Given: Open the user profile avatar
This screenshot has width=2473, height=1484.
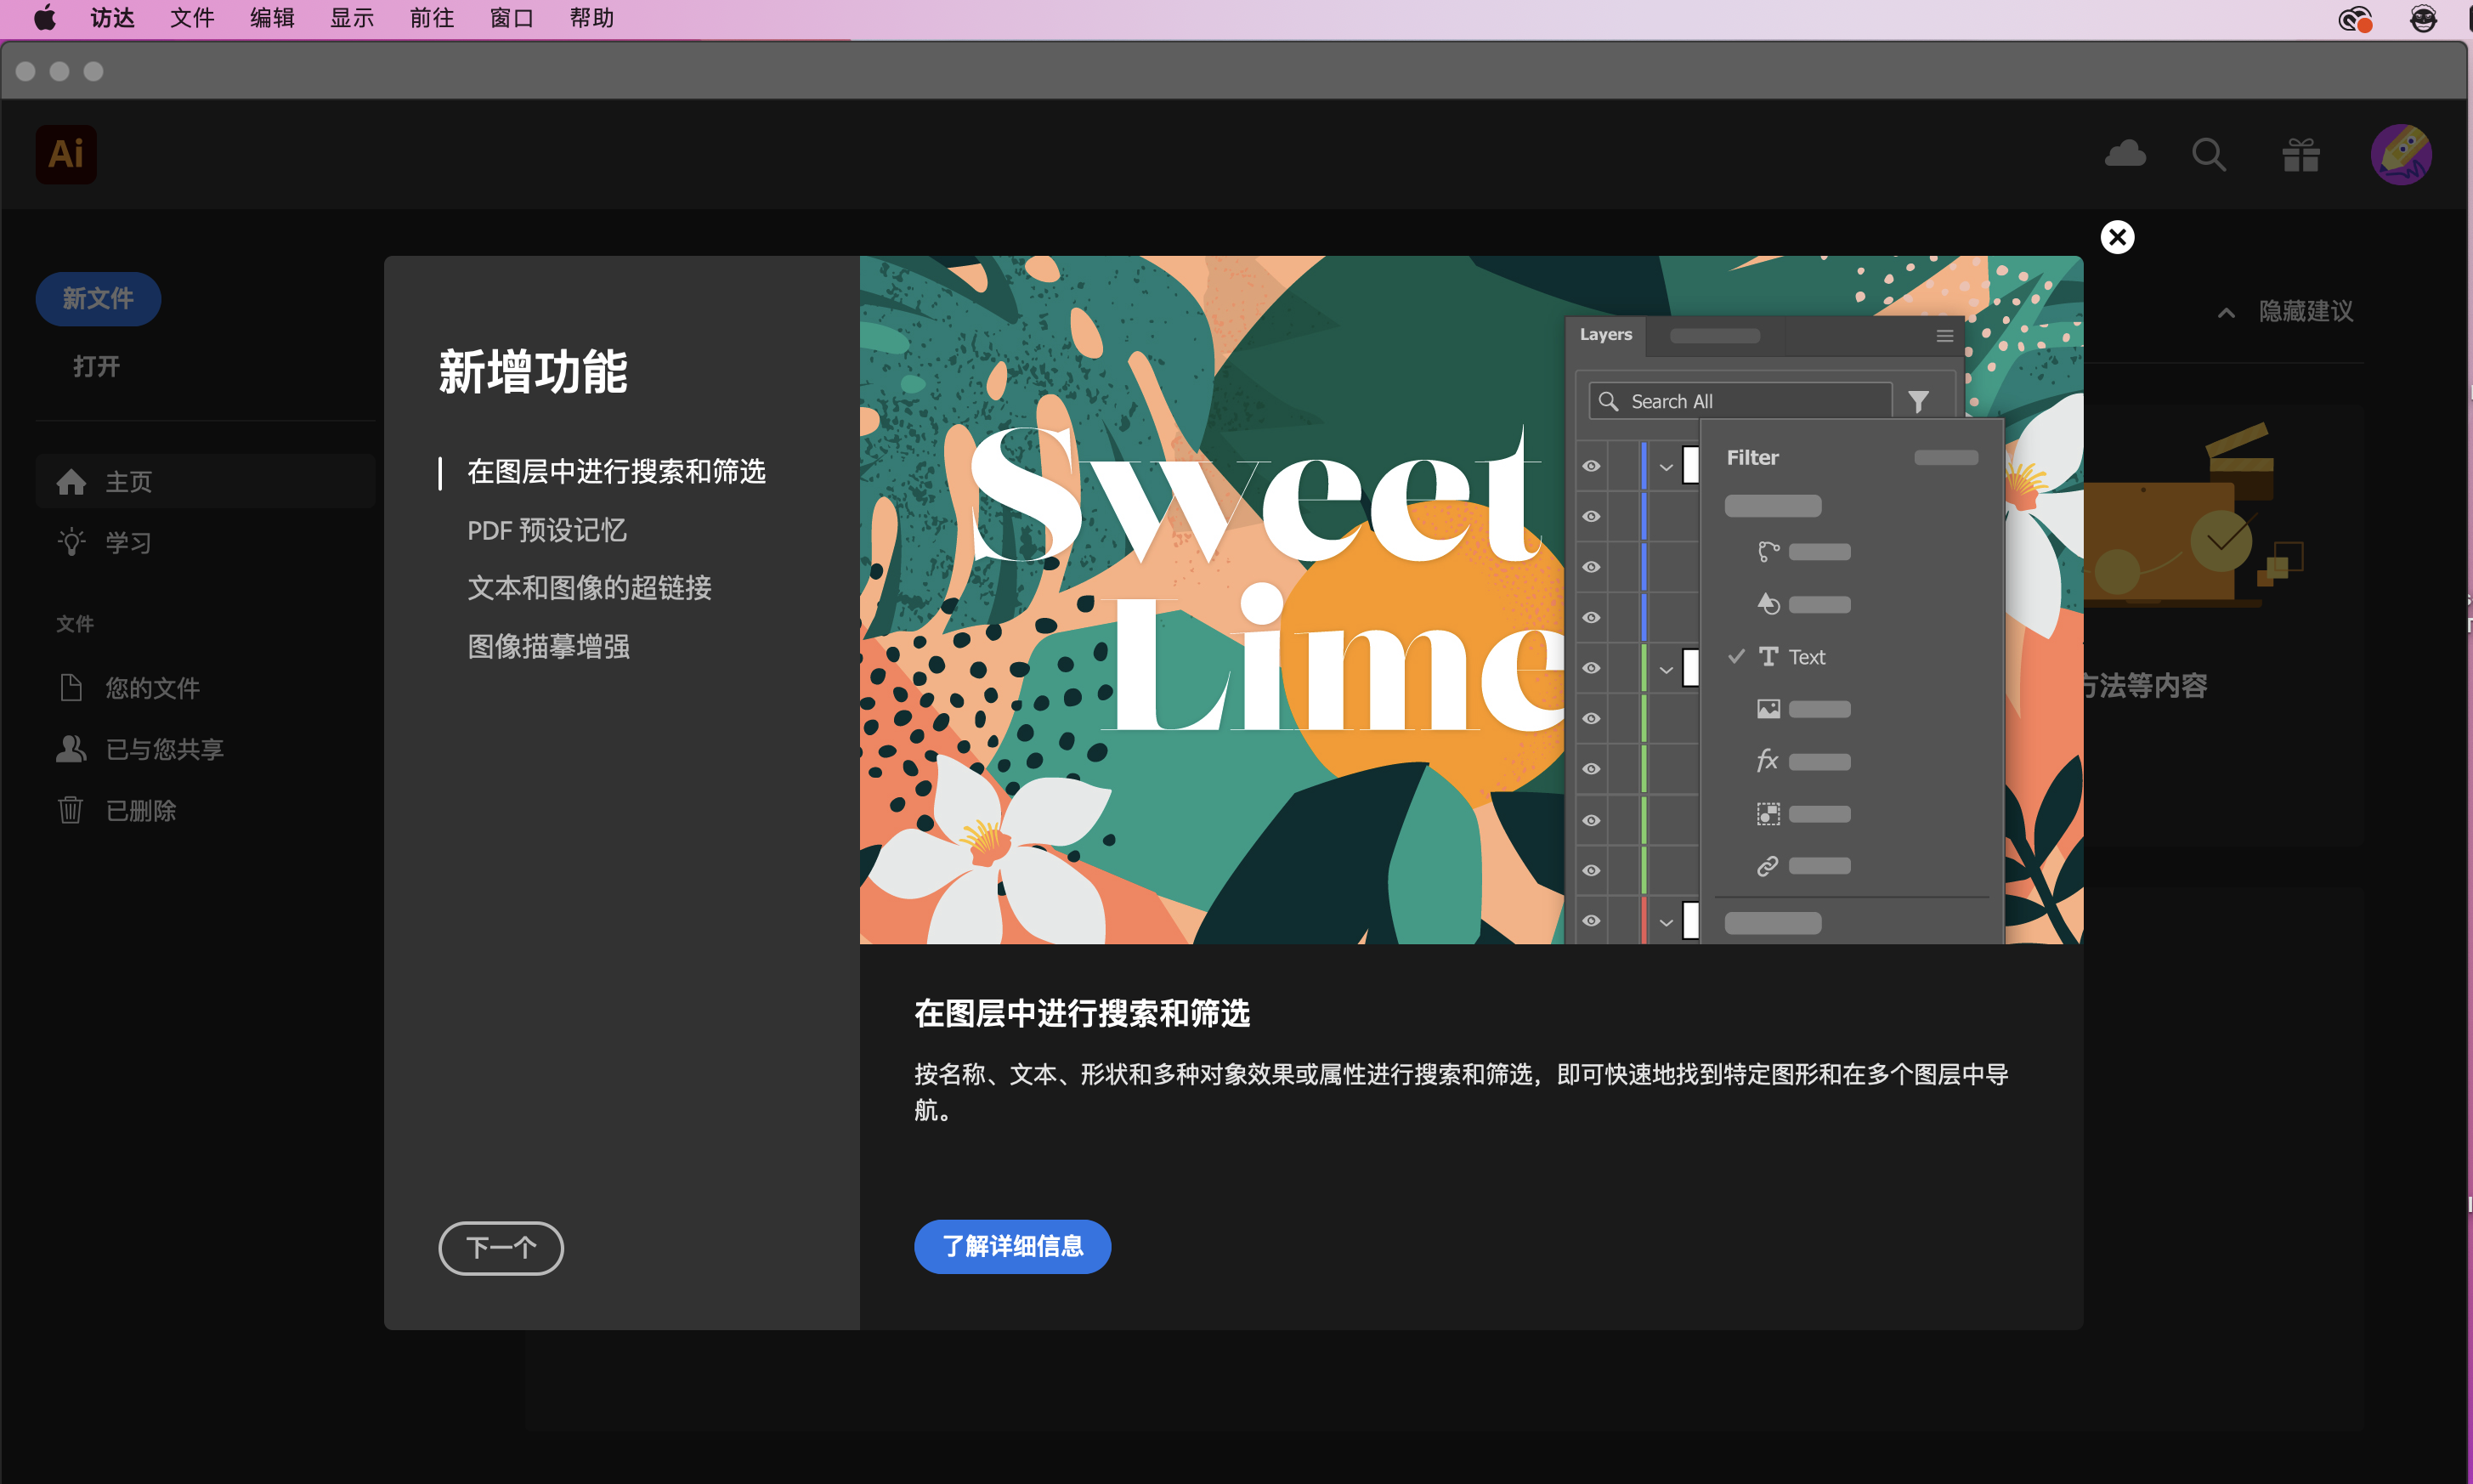Looking at the screenshot, I should pyautogui.click(x=2400, y=155).
